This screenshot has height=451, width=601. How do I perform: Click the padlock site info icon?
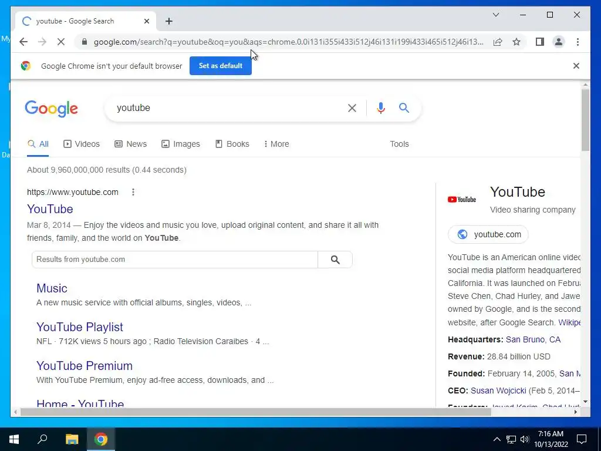pos(85,42)
